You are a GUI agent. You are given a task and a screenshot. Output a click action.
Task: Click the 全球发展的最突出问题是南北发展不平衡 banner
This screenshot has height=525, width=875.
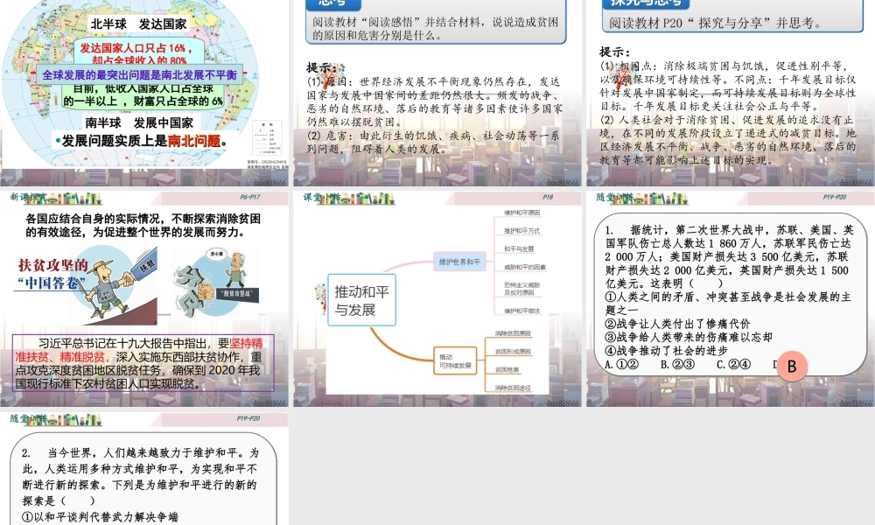click(x=140, y=75)
